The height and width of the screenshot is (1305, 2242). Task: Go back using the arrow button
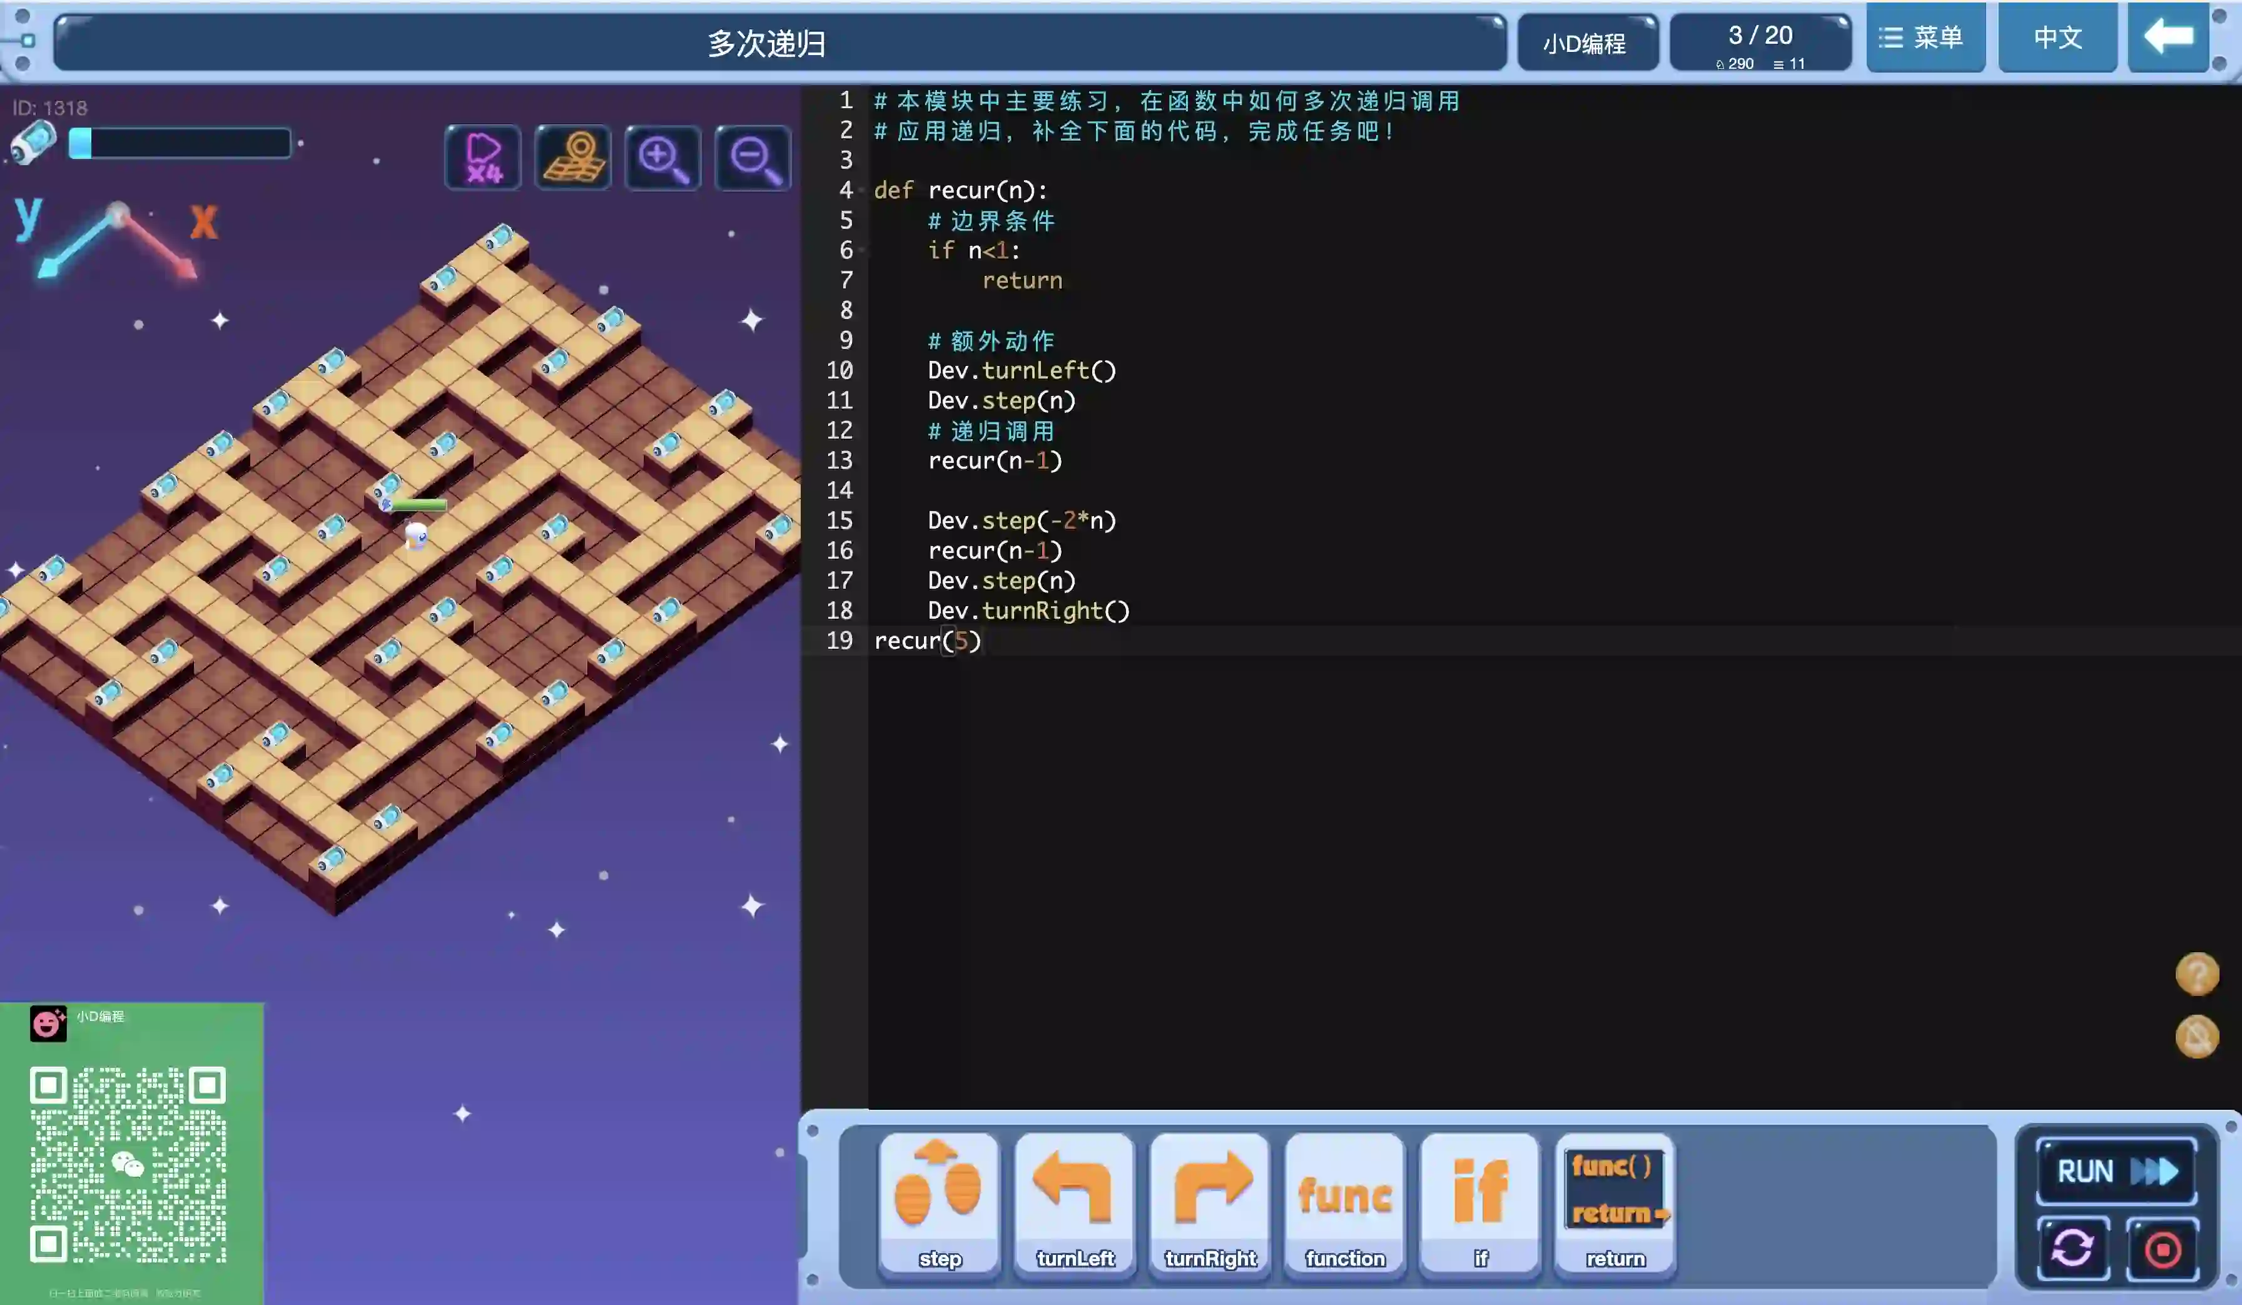(x=2168, y=38)
